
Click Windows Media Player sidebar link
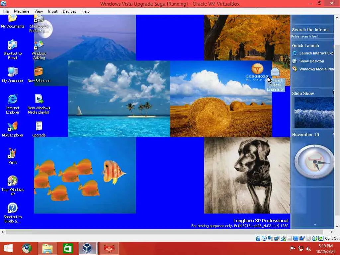[313, 69]
